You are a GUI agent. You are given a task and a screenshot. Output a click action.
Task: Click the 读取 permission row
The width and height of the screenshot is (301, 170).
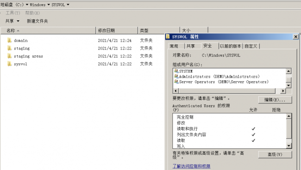point(229,140)
